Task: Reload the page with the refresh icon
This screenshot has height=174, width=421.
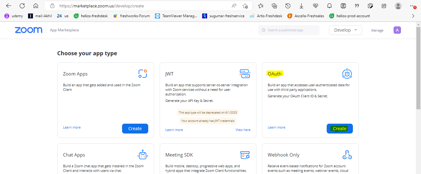Action: [x=22, y=6]
